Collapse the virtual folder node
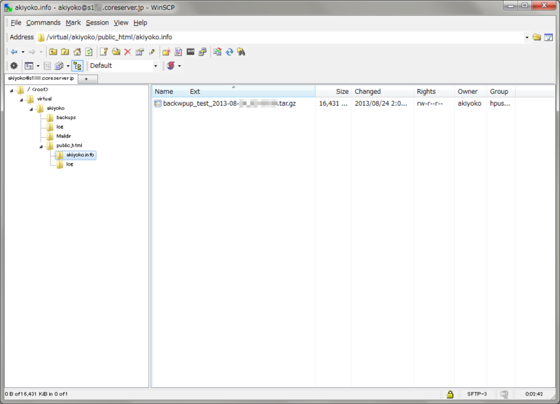Screen dimensions: 560x404 click(22, 99)
